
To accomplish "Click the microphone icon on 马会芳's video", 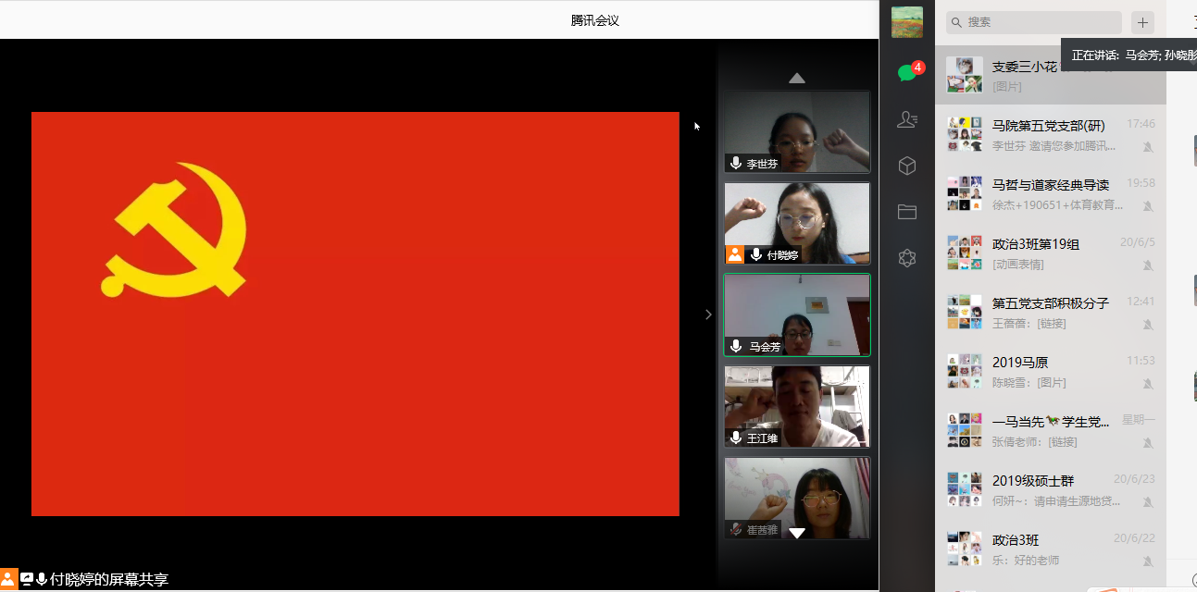I will (736, 346).
